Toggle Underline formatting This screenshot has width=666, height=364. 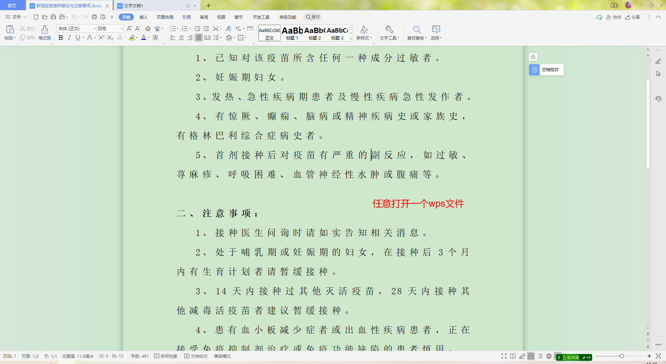77,37
